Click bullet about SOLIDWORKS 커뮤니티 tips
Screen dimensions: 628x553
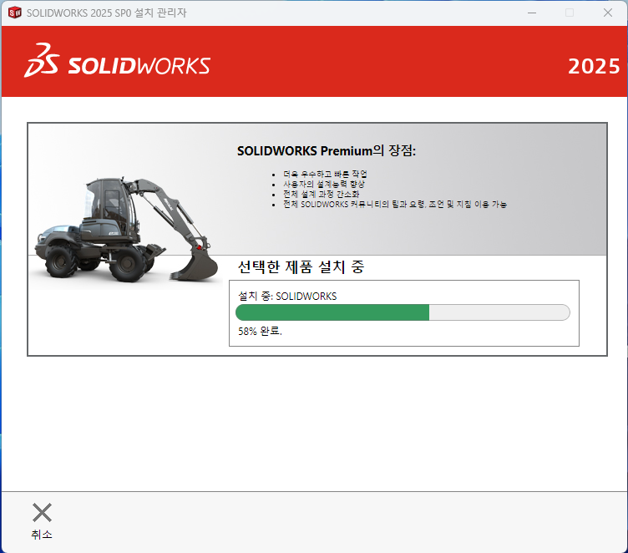[x=395, y=204]
